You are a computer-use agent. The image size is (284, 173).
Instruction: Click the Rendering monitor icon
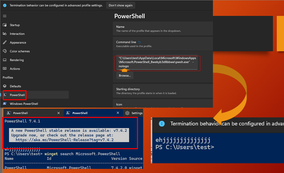5,60
